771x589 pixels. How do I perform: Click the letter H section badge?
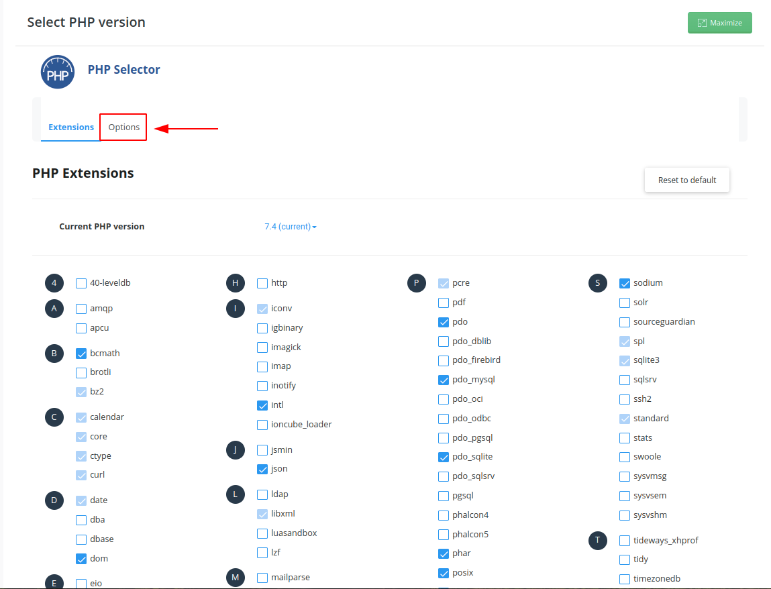point(236,282)
